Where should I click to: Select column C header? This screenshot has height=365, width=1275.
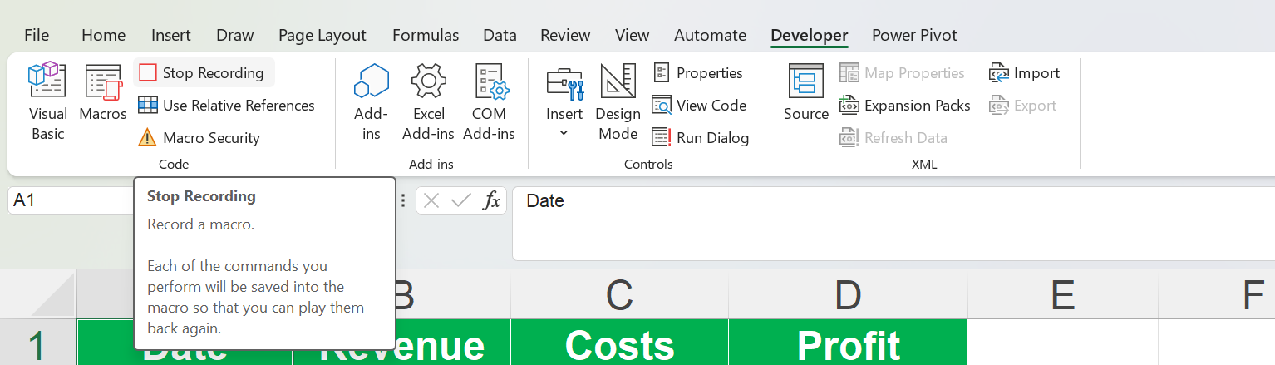[620, 294]
